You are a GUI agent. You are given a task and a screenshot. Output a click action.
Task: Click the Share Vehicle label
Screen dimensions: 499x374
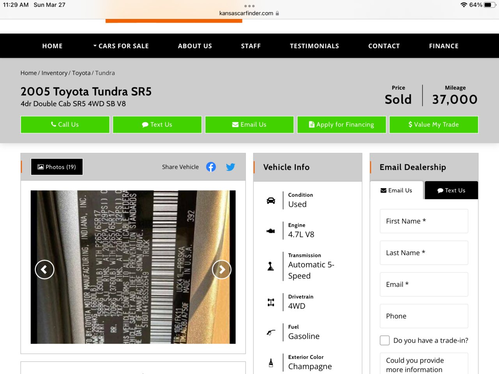(180, 167)
